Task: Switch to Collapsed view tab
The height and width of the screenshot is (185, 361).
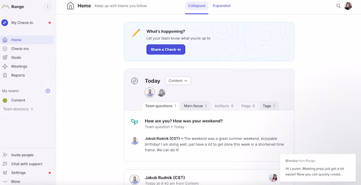Action: click(x=197, y=6)
